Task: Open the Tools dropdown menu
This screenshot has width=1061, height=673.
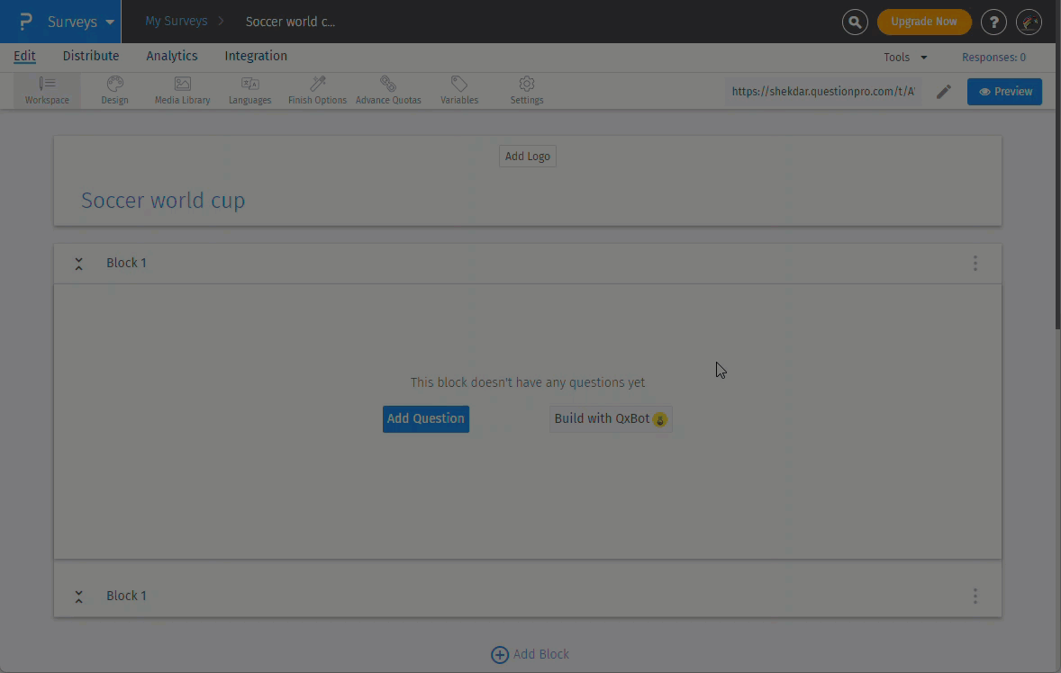Action: pos(904,58)
